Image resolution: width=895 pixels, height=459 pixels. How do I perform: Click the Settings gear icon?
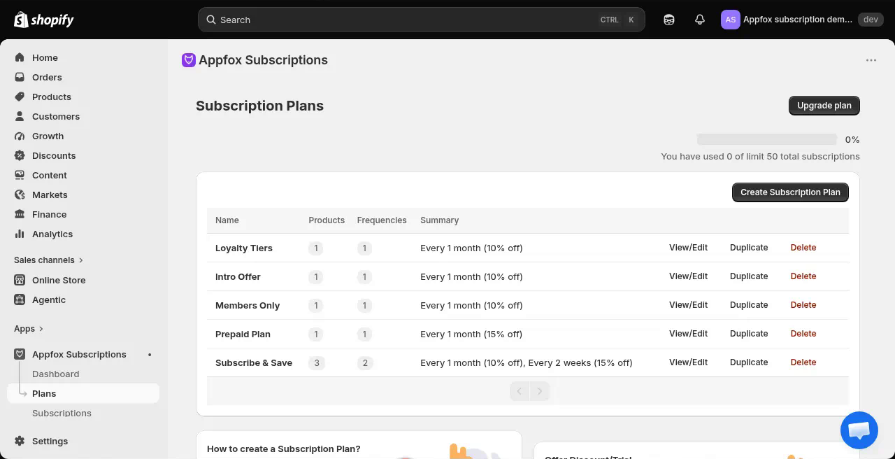tap(20, 441)
